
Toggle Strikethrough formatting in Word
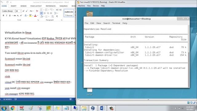(x=15, y=15)
